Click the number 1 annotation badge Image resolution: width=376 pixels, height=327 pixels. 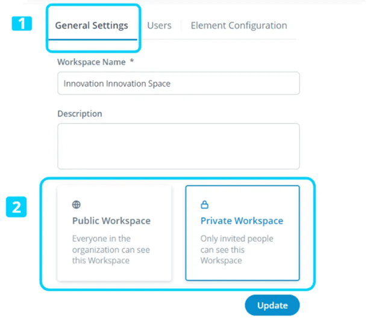point(22,24)
